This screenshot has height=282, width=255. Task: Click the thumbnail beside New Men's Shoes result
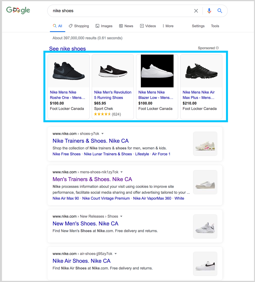(205, 226)
